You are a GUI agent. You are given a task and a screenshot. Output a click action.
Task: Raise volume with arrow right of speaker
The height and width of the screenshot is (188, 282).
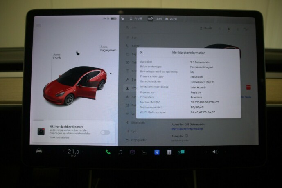point(225,152)
